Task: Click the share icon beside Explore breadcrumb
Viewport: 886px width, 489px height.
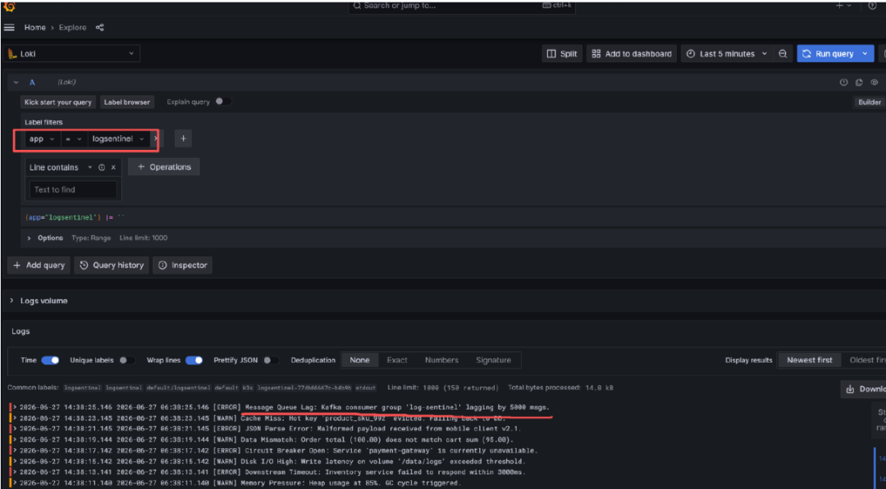Action: (x=100, y=28)
